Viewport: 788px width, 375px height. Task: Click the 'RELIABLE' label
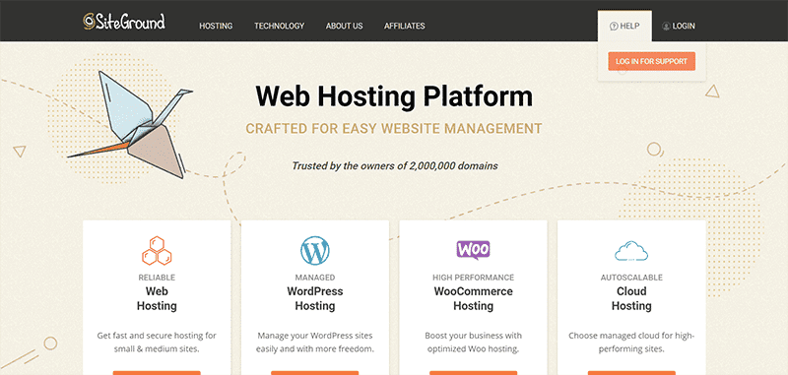[x=157, y=278]
